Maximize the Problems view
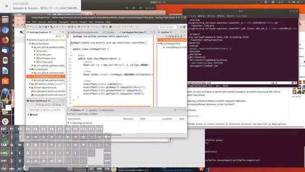Screen dimensions: 305x172 click(x=184, y=110)
